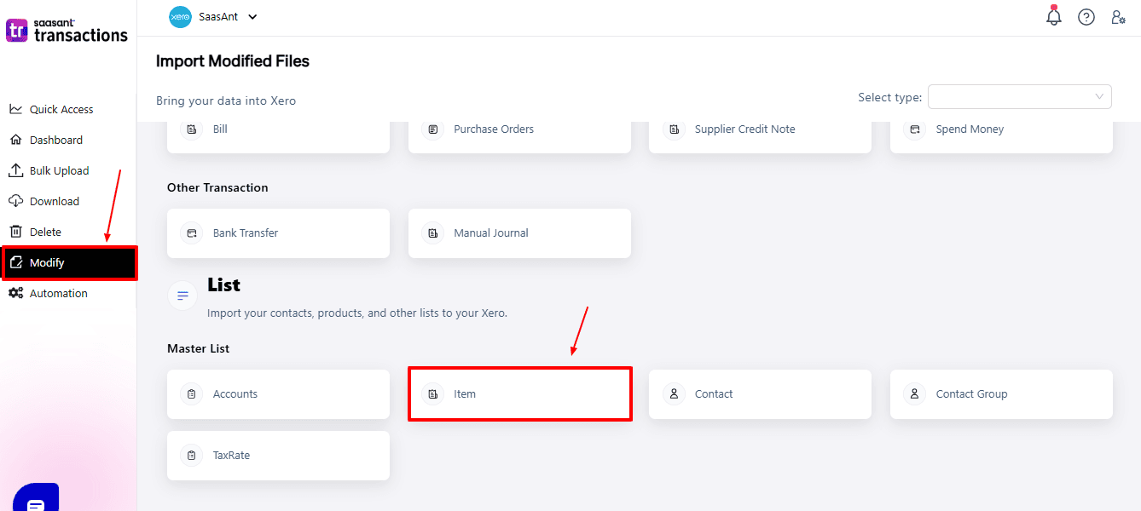Click the user settings icon
1141x511 pixels.
tap(1118, 17)
